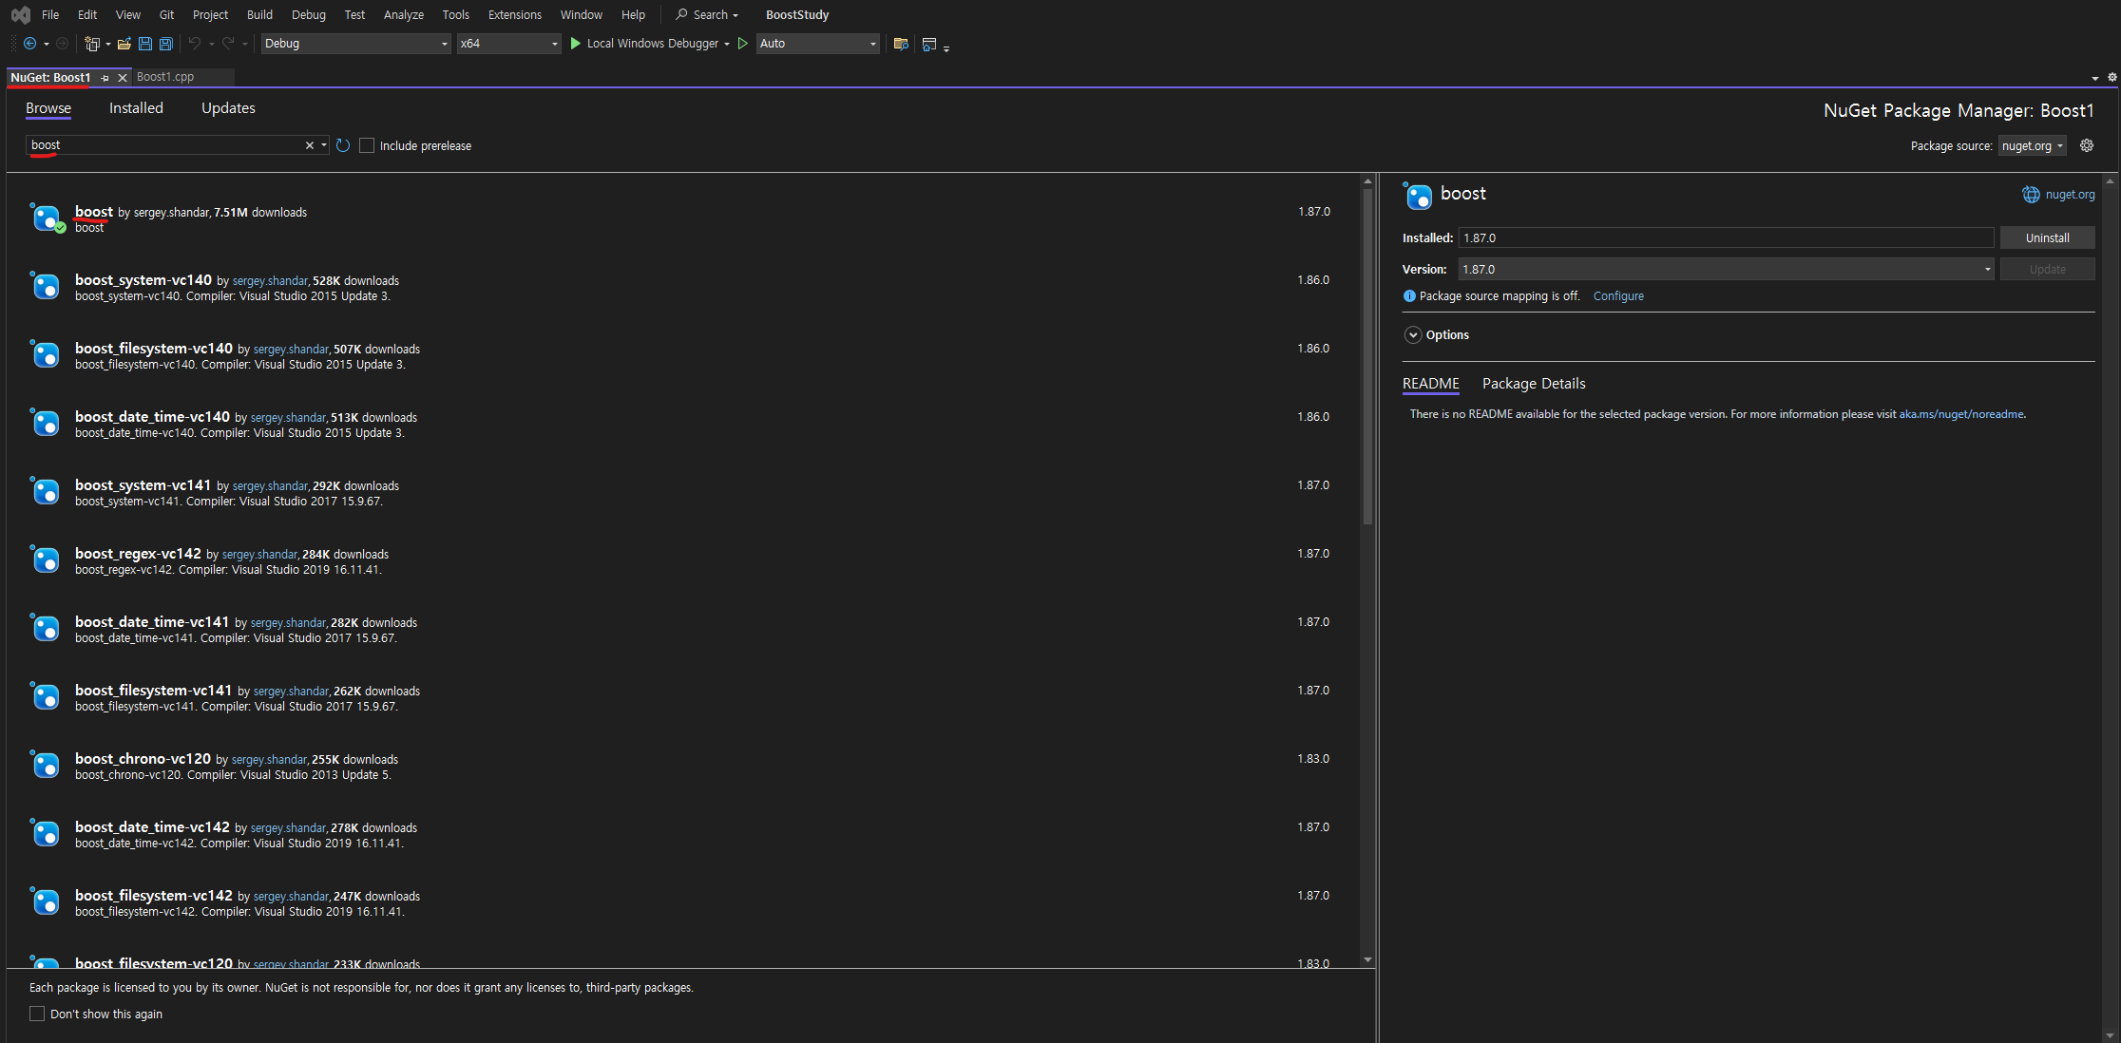Viewport: 2121px width, 1043px height.
Task: Click the package source mapping info icon
Action: [x=1409, y=296]
